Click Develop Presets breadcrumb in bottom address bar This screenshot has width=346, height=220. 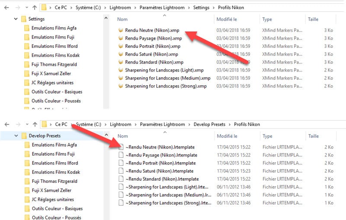pos(209,124)
